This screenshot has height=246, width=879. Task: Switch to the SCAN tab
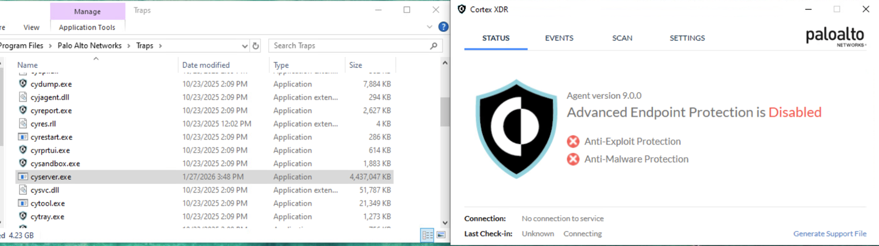[x=622, y=38]
